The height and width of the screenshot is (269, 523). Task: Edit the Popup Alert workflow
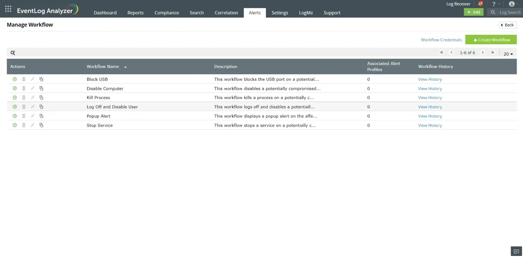(x=32, y=116)
